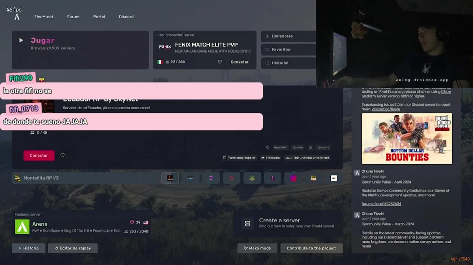This screenshot has width=473, height=265.
Task: Open the Editor de replay button
Action: click(73, 248)
